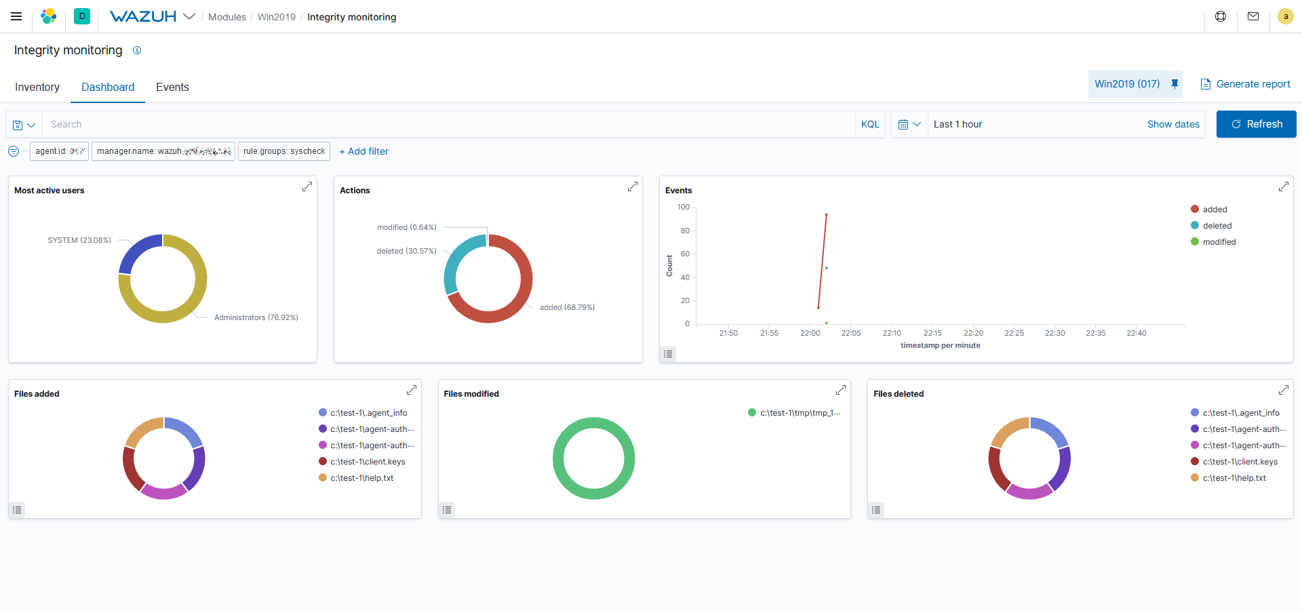Switch to the Events tab
The image size is (1302, 611).
pyautogui.click(x=172, y=87)
